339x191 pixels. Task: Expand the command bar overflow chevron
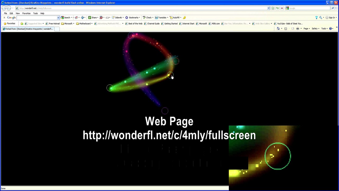pyautogui.click(x=337, y=28)
